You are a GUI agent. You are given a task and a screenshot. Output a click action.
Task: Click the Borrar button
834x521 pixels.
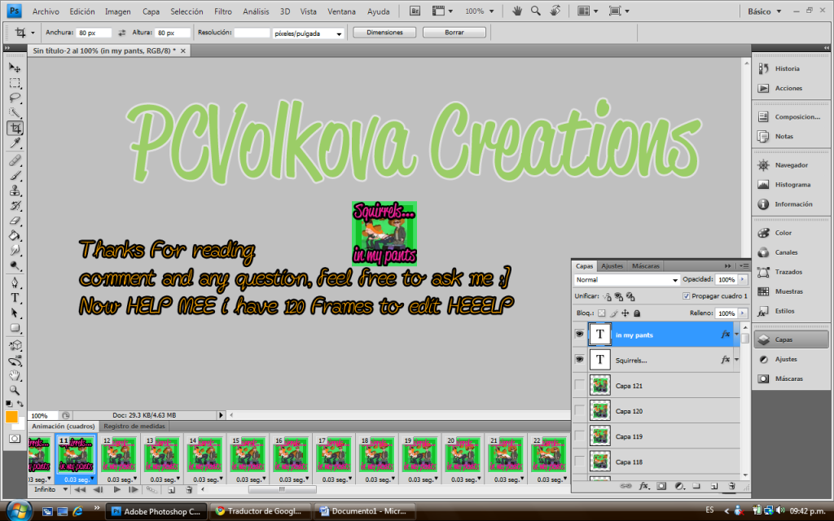(x=454, y=33)
